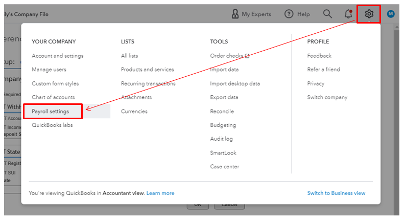This screenshot has height=219, width=405.
Task: Click the Help label in header
Action: 303,14
